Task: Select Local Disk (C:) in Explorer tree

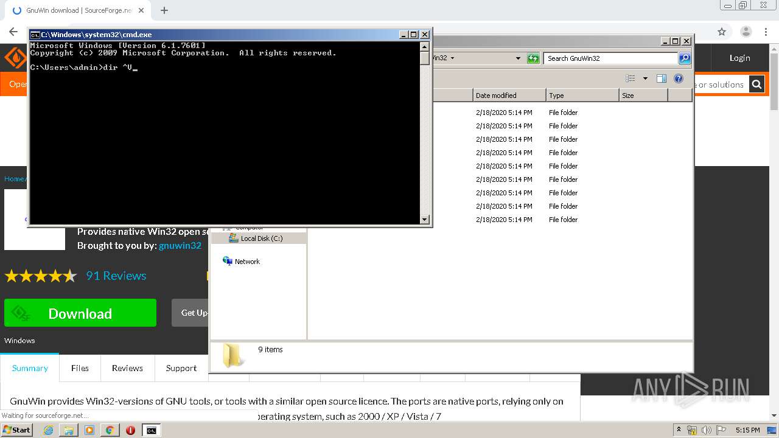Action: tap(262, 238)
